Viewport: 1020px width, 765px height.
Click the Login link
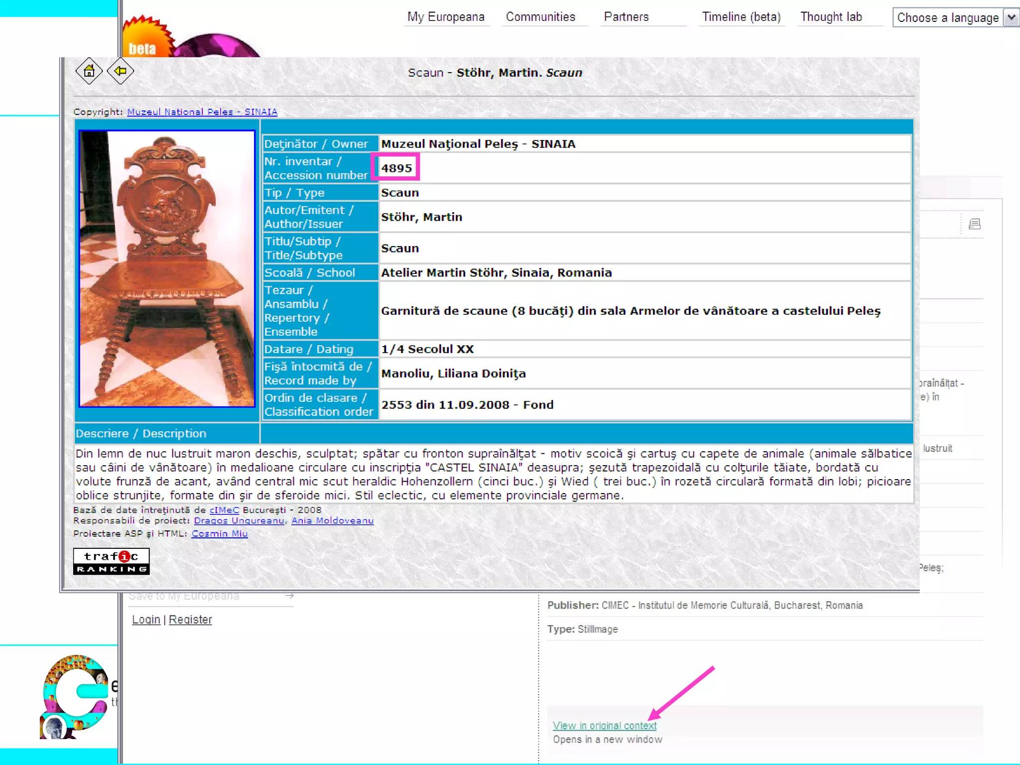click(146, 620)
